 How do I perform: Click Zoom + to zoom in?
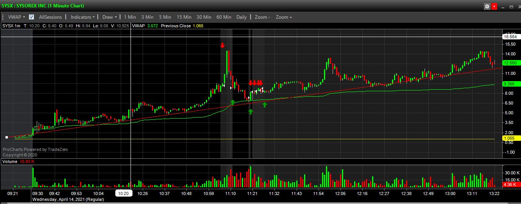point(284,17)
